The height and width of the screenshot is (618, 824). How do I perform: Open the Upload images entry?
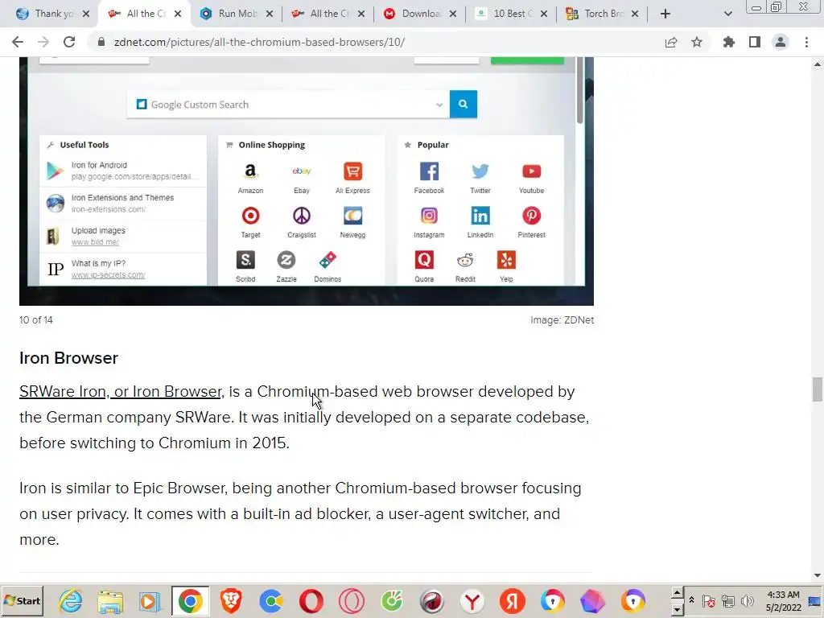[x=123, y=237]
